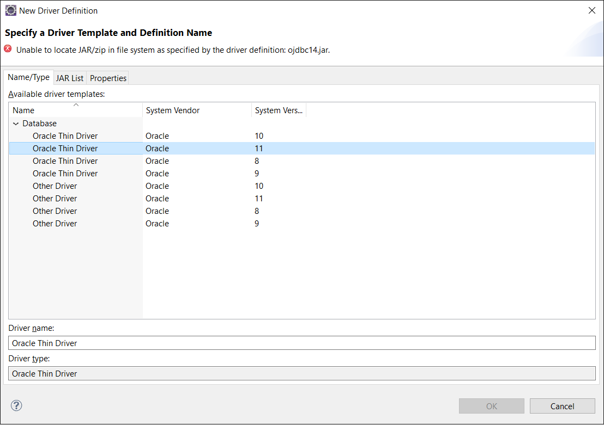The width and height of the screenshot is (604, 425).
Task: Click the System Vendor column header
Action: [197, 110]
